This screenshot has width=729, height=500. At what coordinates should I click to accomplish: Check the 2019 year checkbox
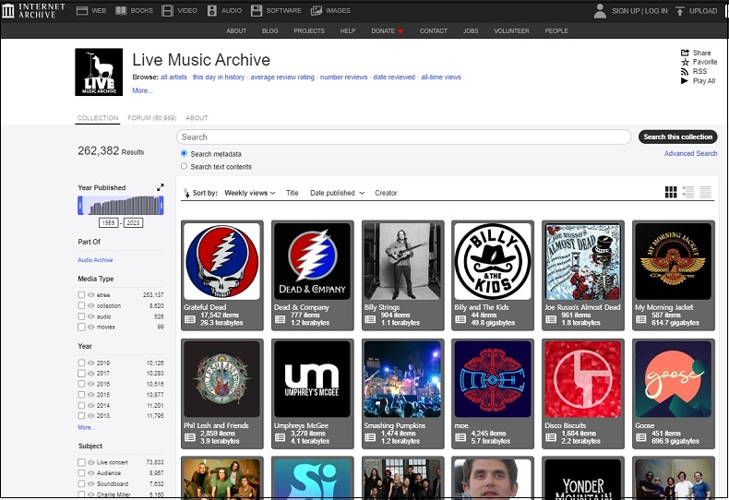click(x=81, y=363)
